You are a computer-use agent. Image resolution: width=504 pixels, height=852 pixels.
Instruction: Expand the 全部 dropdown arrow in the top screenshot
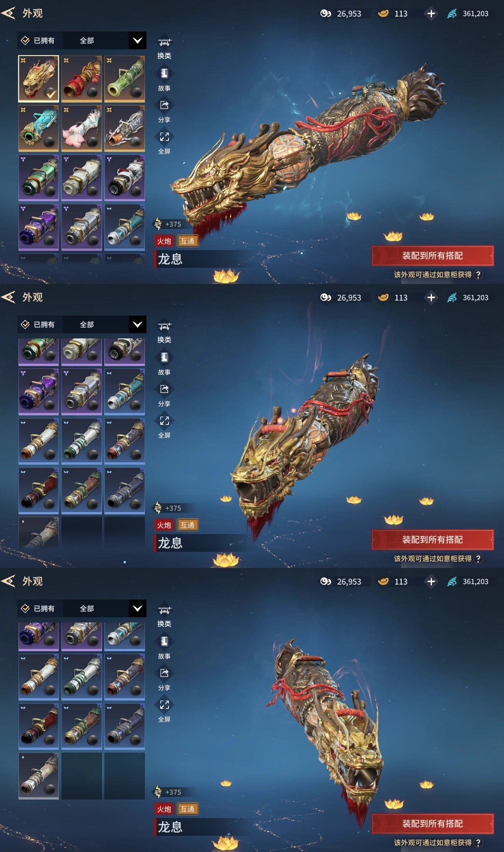[137, 41]
